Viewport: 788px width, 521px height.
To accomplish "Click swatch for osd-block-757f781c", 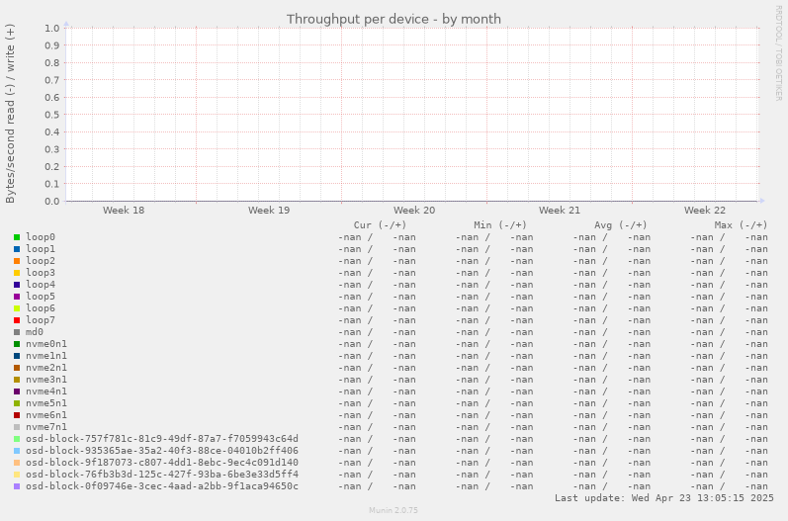I will click(17, 439).
